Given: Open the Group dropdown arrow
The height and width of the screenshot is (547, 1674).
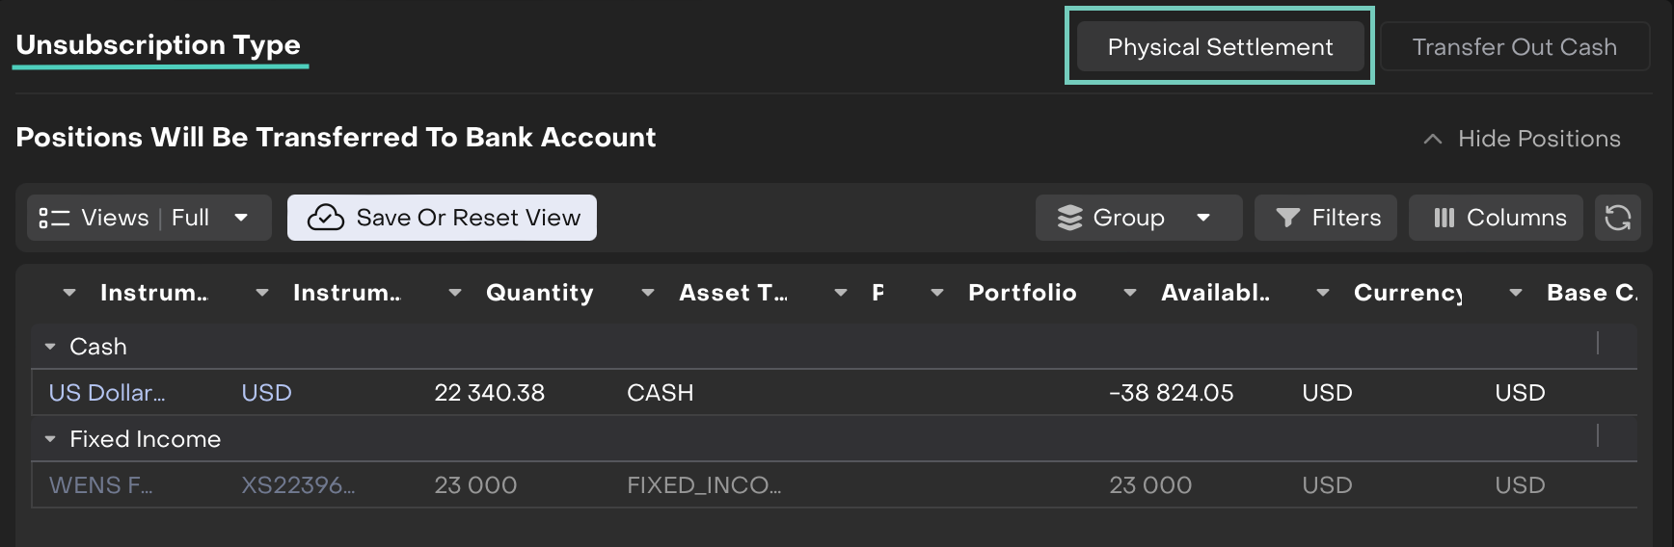Looking at the screenshot, I should 1203,218.
